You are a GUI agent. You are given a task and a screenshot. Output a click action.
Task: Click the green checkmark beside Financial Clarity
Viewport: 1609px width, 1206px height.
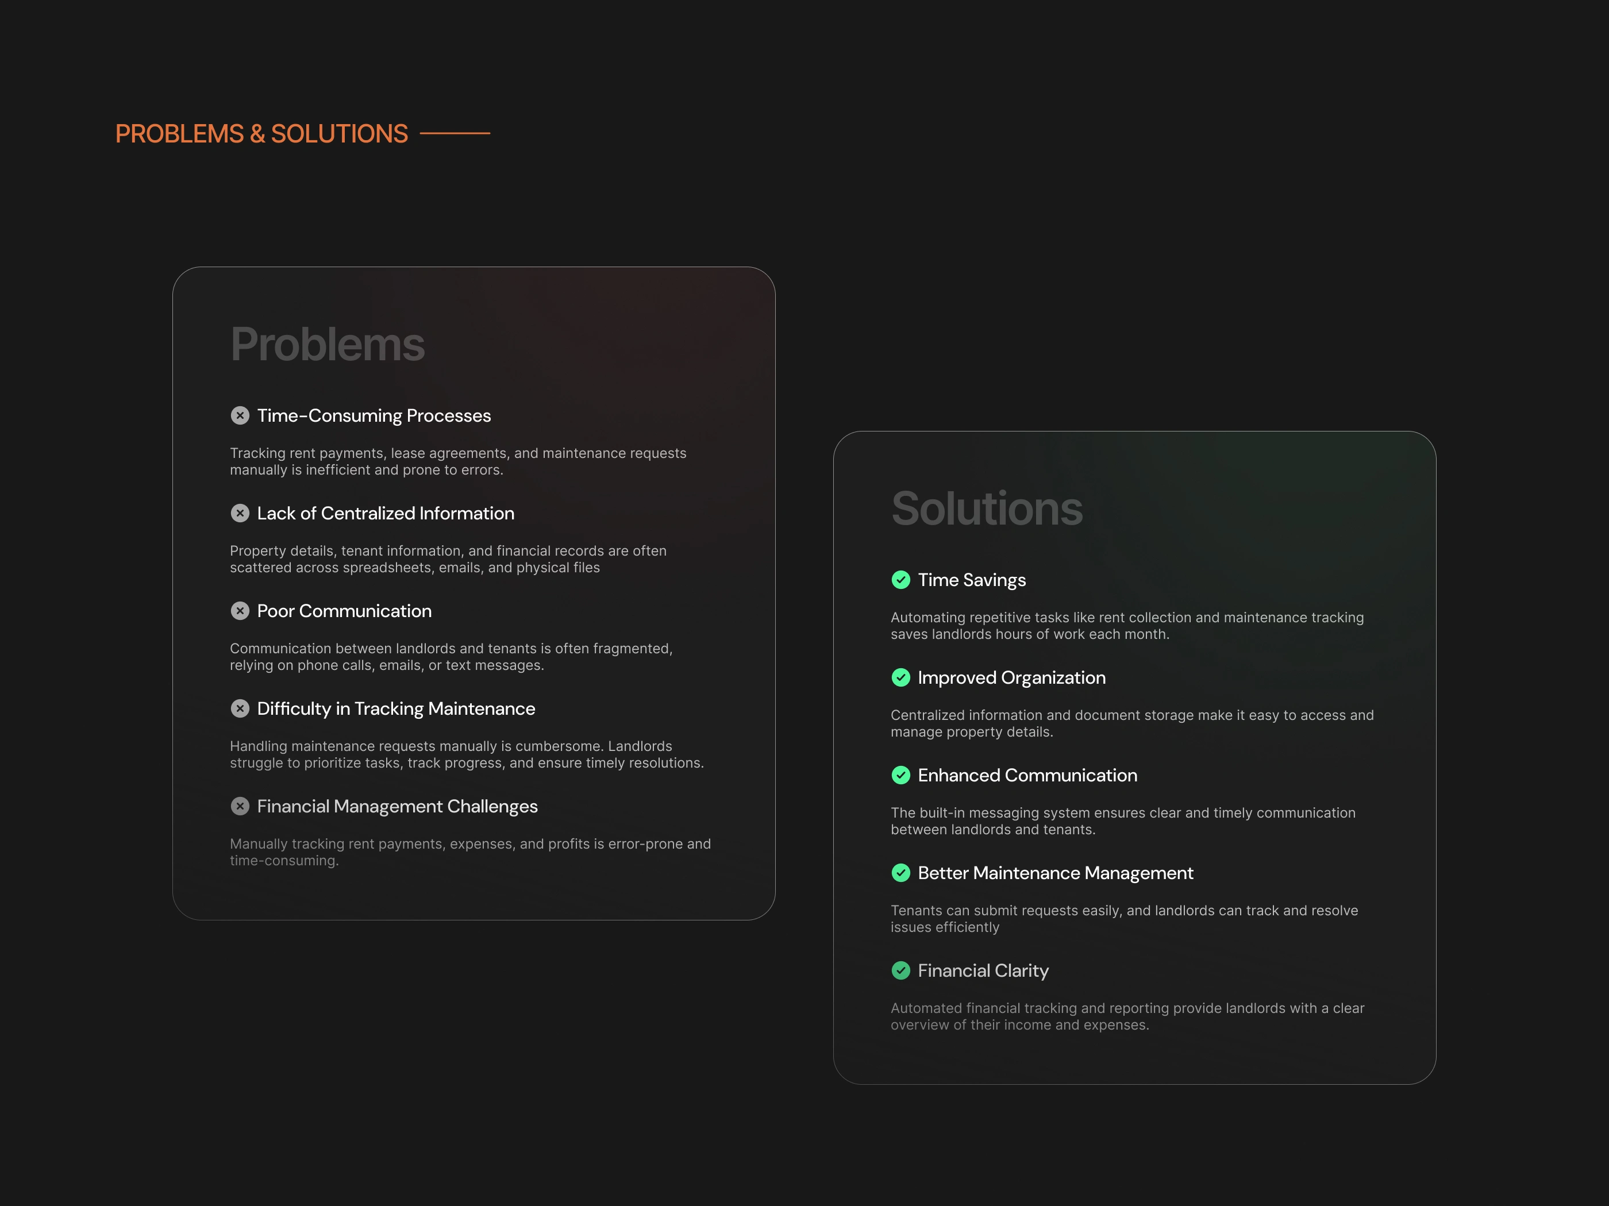click(x=900, y=970)
